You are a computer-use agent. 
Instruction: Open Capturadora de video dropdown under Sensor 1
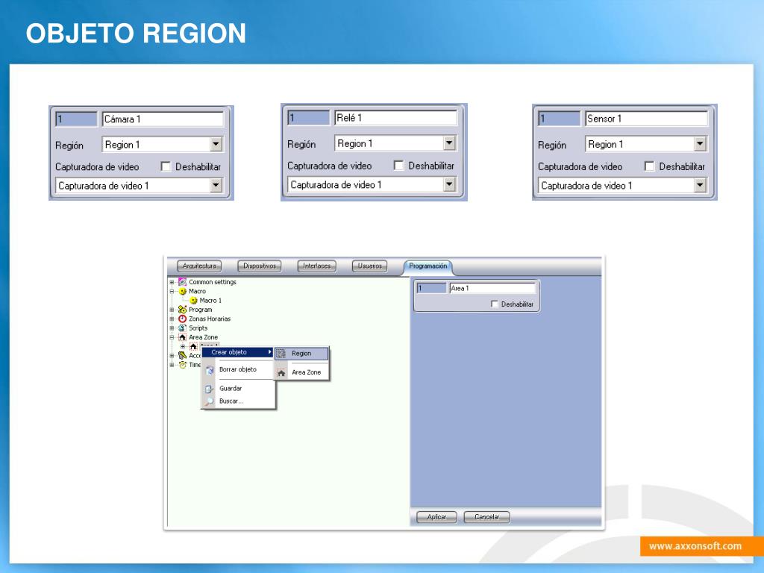pyautogui.click(x=700, y=185)
